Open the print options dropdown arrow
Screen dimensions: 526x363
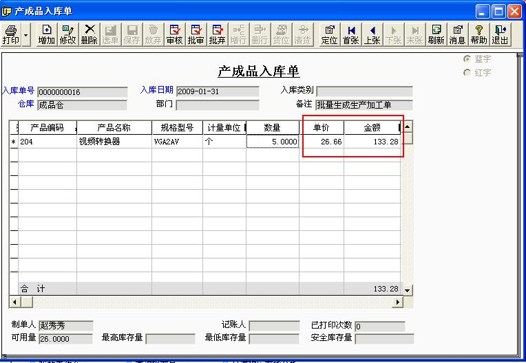(26, 34)
